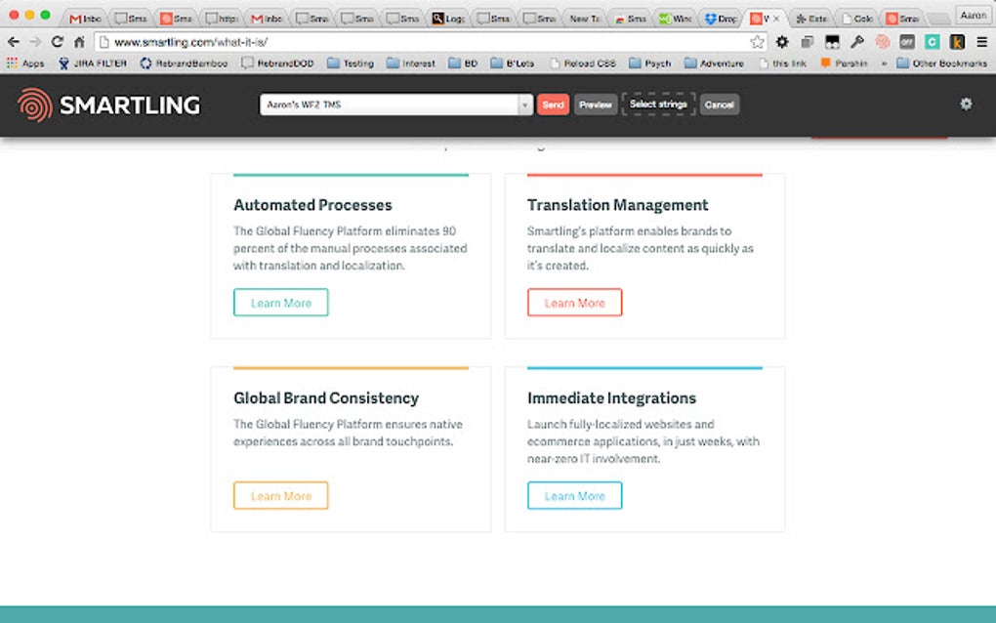Screen dimensions: 996x623
Task: Click the OFF extension toggle icon
Action: (906, 42)
